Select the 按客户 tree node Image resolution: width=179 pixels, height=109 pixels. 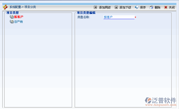19,17
